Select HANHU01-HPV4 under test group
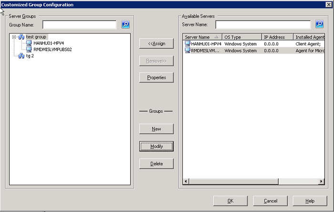This screenshot has height=212, width=334. tap(49, 43)
